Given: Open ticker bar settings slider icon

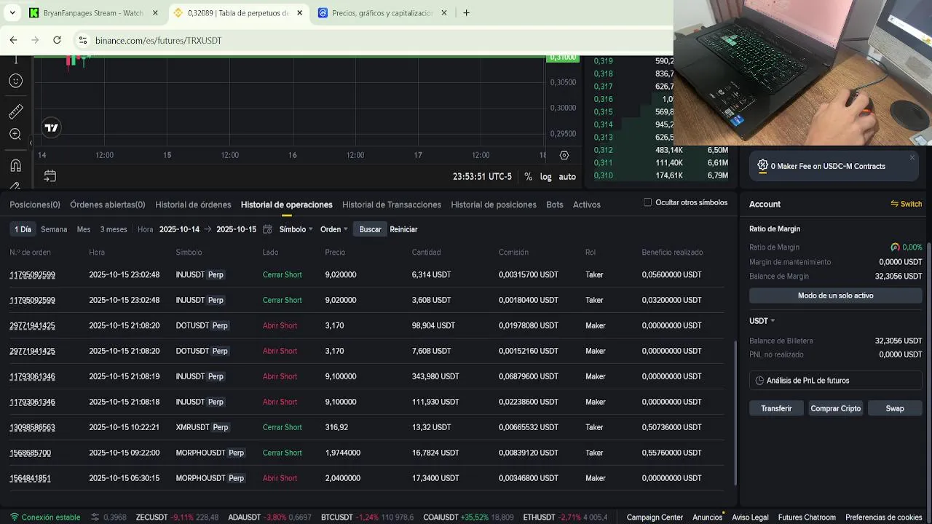Looking at the screenshot, I should (95, 517).
